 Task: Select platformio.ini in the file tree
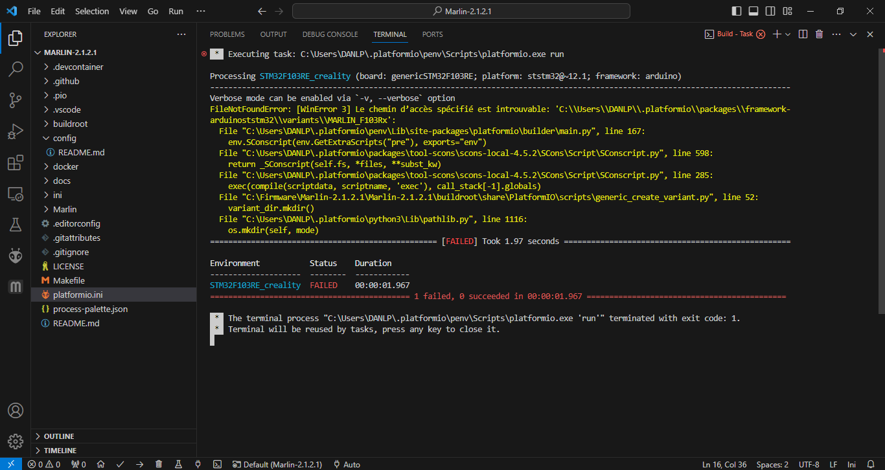tap(113, 295)
